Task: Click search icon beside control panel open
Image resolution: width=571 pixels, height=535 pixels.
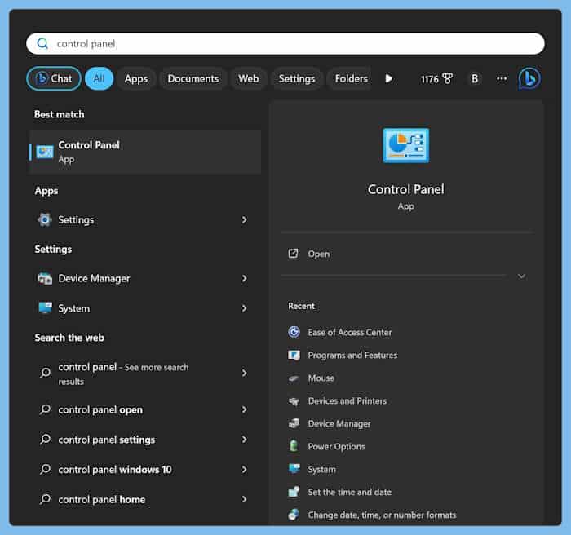Action: tap(46, 409)
